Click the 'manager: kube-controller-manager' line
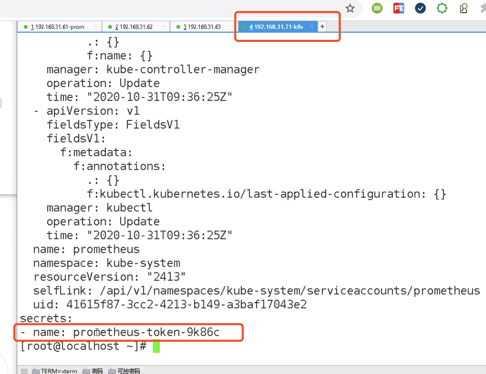486x374 pixels. pos(153,69)
